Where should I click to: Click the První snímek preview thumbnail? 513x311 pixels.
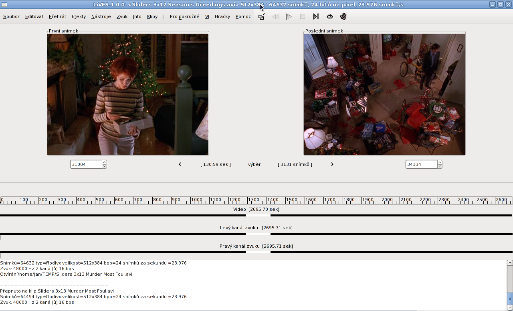click(128, 94)
